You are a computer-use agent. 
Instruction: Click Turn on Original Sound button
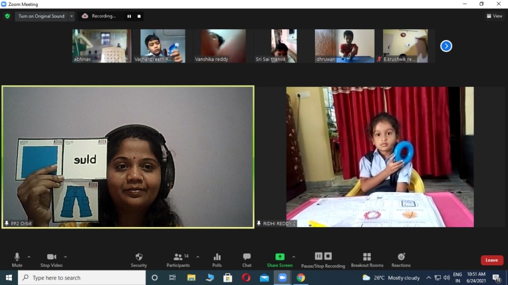[42, 16]
